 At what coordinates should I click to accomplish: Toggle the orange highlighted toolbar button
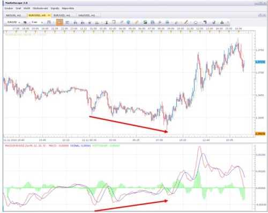[59, 22]
